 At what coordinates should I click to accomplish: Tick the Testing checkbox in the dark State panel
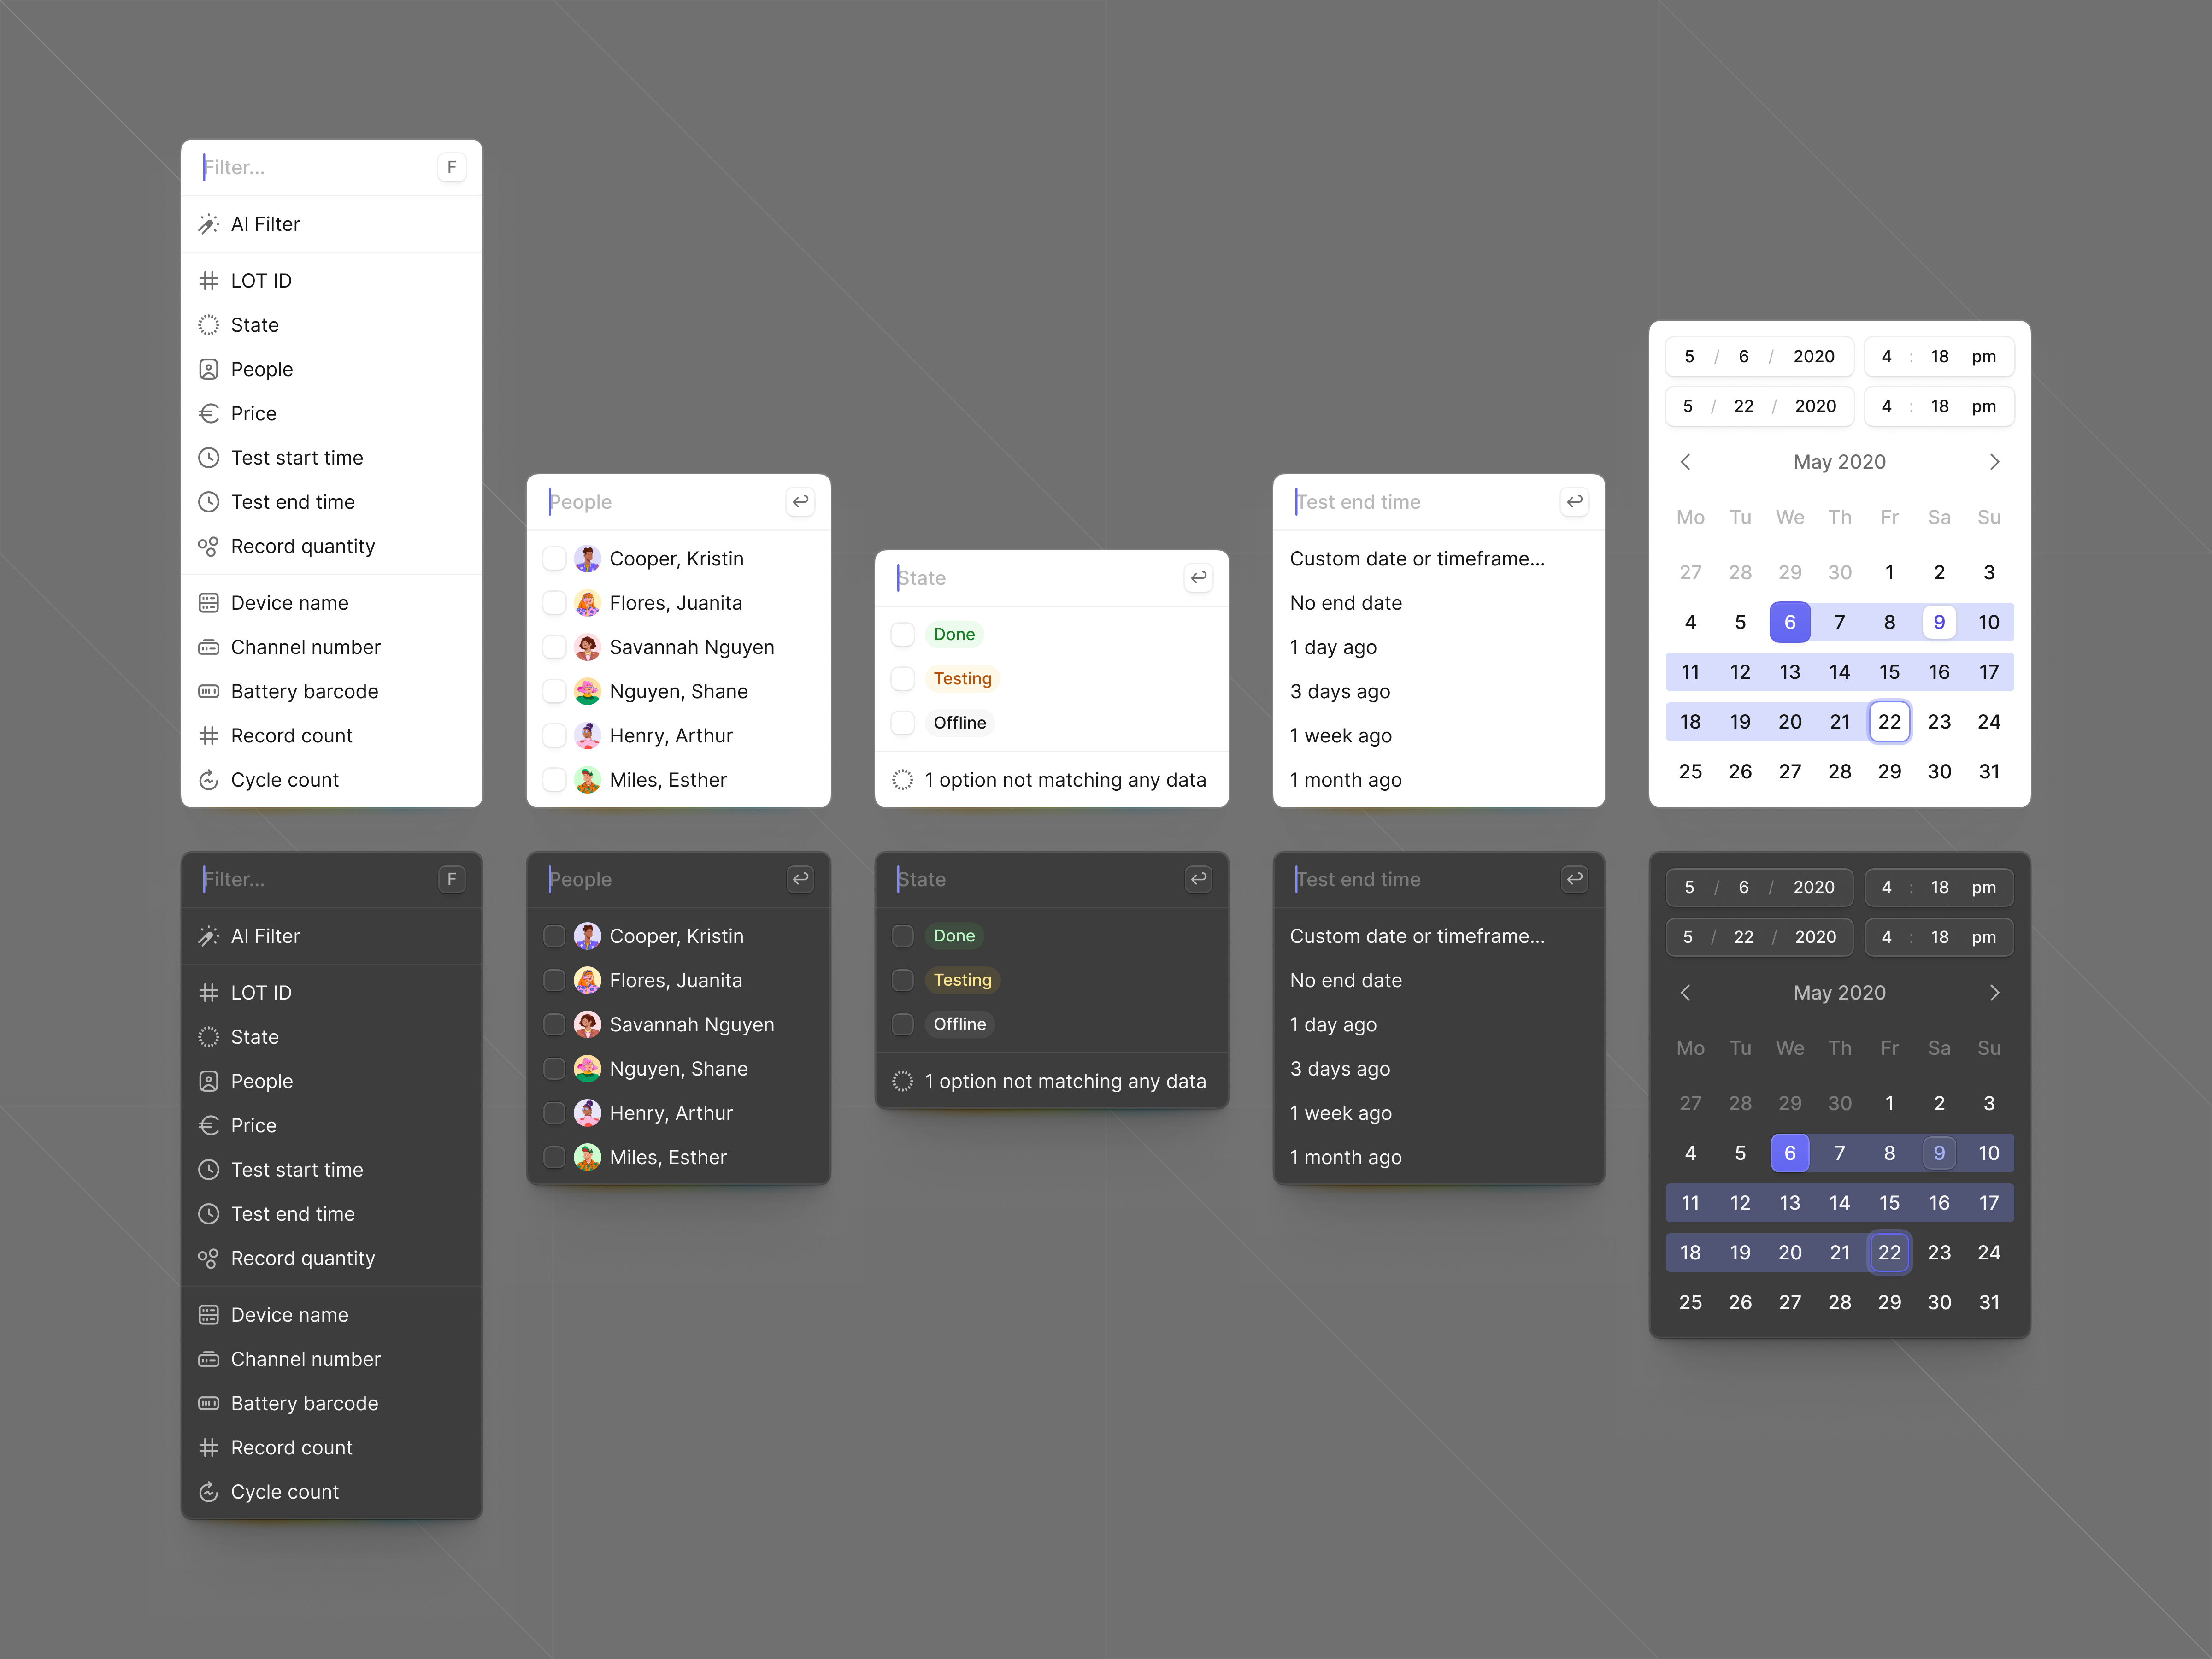coord(902,980)
